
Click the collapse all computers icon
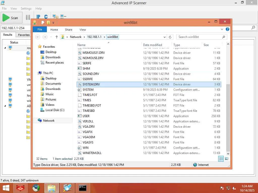(63, 16)
